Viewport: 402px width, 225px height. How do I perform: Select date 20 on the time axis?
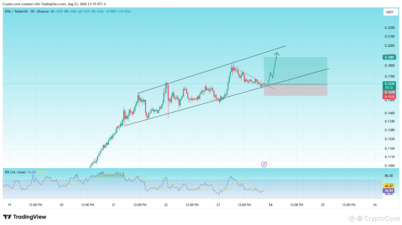coord(62,205)
